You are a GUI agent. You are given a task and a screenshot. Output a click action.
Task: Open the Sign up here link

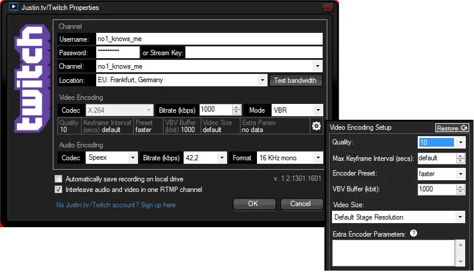coord(159,205)
